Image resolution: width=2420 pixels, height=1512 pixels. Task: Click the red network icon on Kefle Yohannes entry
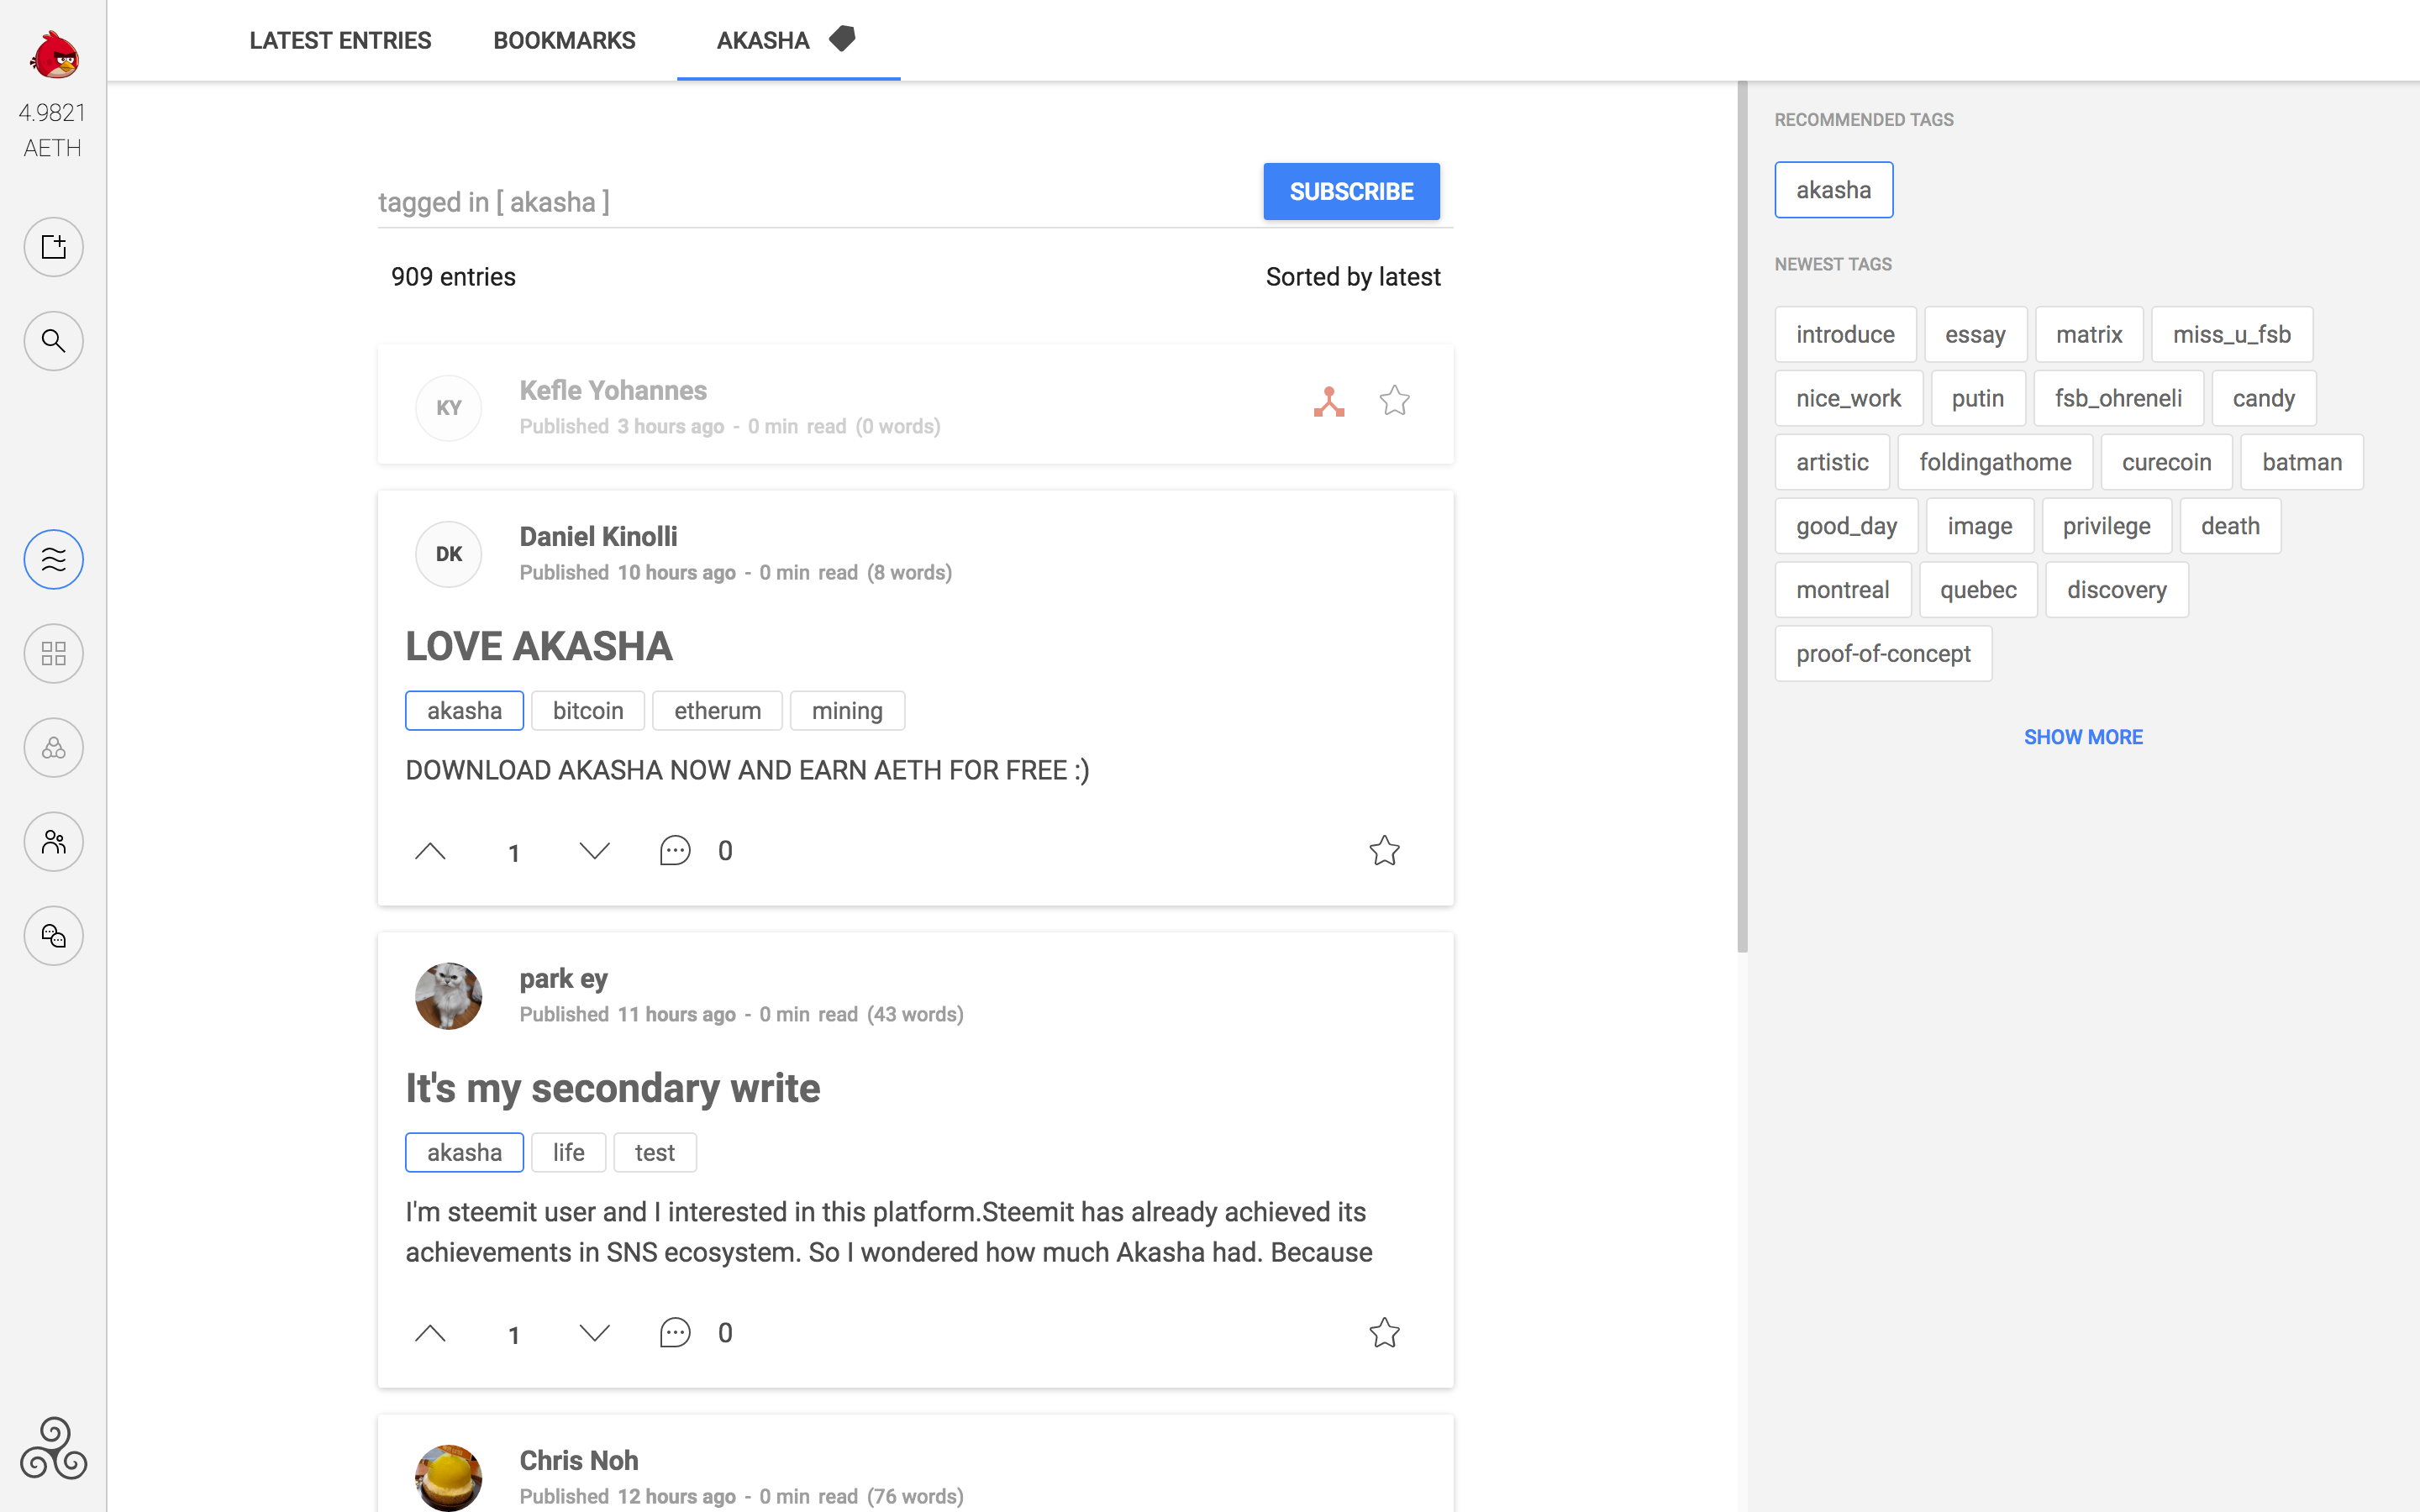(x=1329, y=401)
